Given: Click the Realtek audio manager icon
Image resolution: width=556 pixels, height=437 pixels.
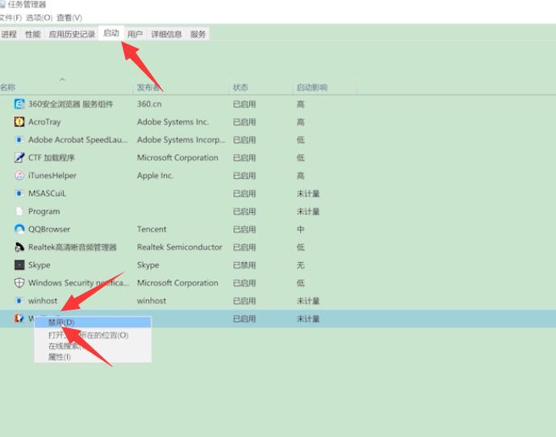Looking at the screenshot, I should coord(19,247).
